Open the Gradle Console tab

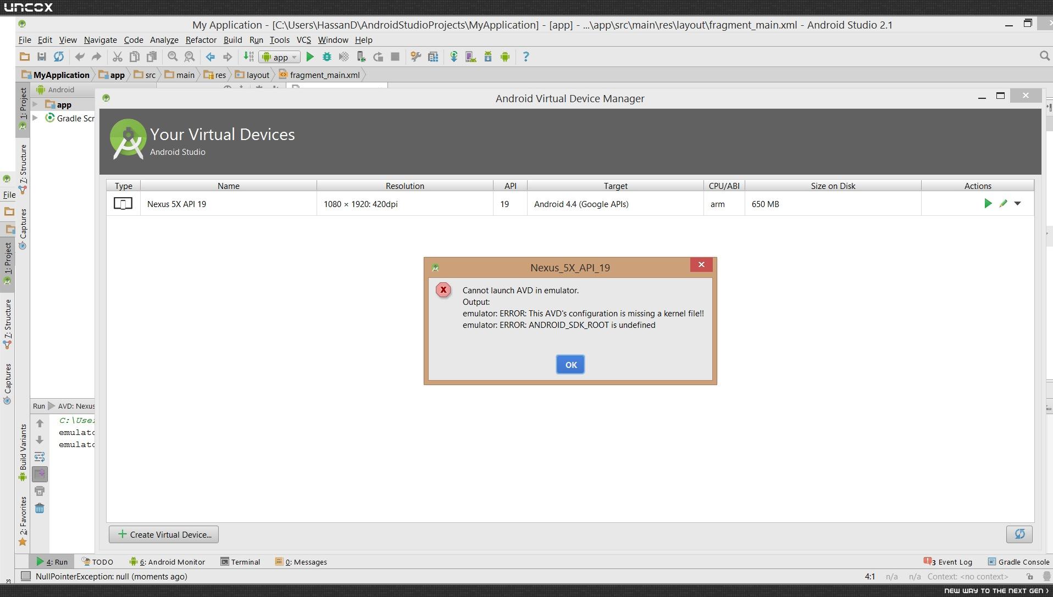[x=1019, y=561]
